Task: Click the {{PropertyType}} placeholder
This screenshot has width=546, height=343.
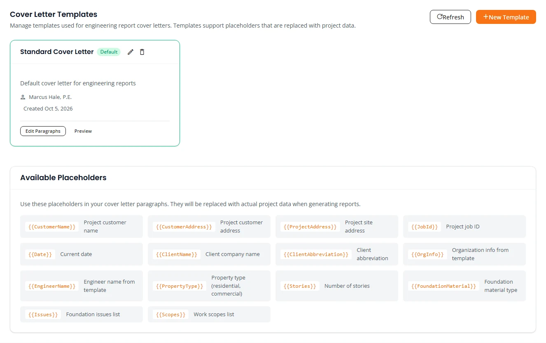Action: click(180, 286)
